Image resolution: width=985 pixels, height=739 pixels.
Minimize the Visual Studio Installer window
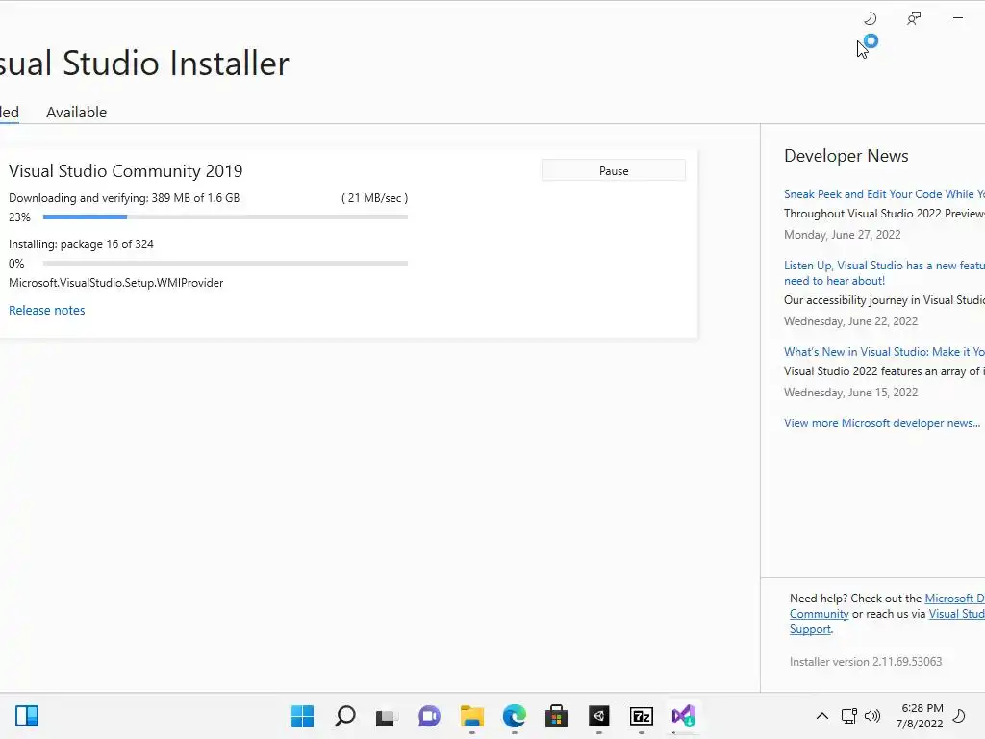point(958,18)
